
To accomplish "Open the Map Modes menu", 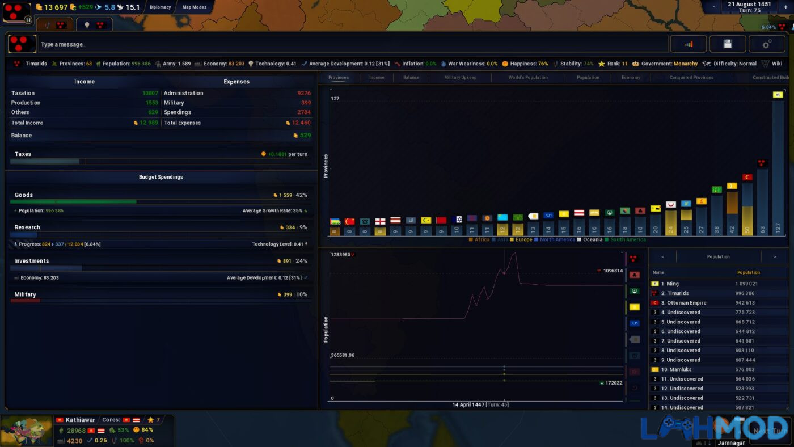I will click(195, 7).
